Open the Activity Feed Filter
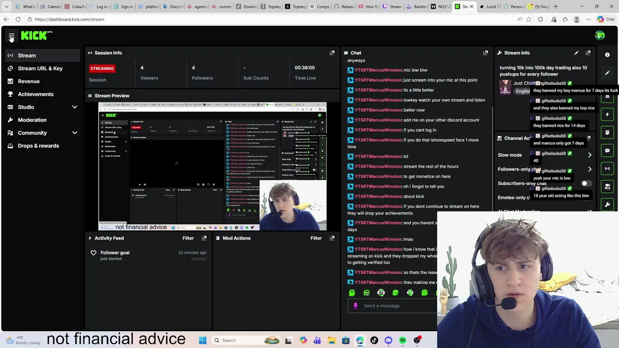 point(188,238)
